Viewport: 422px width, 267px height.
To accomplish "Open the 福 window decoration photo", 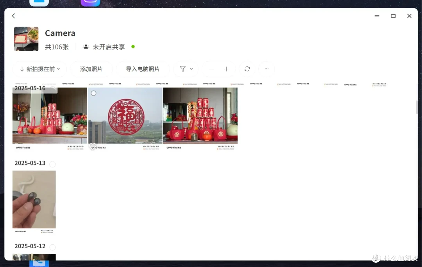I will pyautogui.click(x=125, y=118).
